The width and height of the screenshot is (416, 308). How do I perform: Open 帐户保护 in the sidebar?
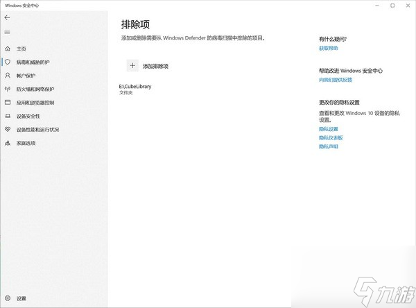26,76
